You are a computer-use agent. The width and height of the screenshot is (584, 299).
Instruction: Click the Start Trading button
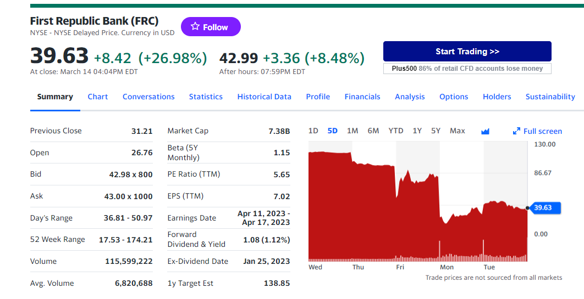click(467, 51)
